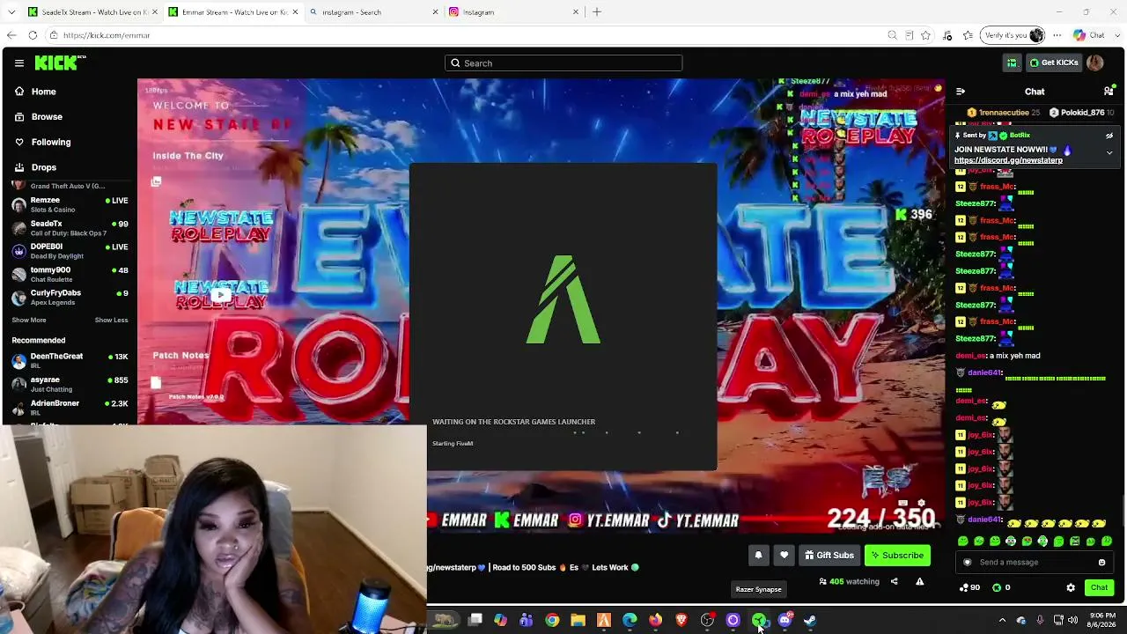Open the browser favorites list
This screenshot has width=1127, height=634.
(968, 35)
